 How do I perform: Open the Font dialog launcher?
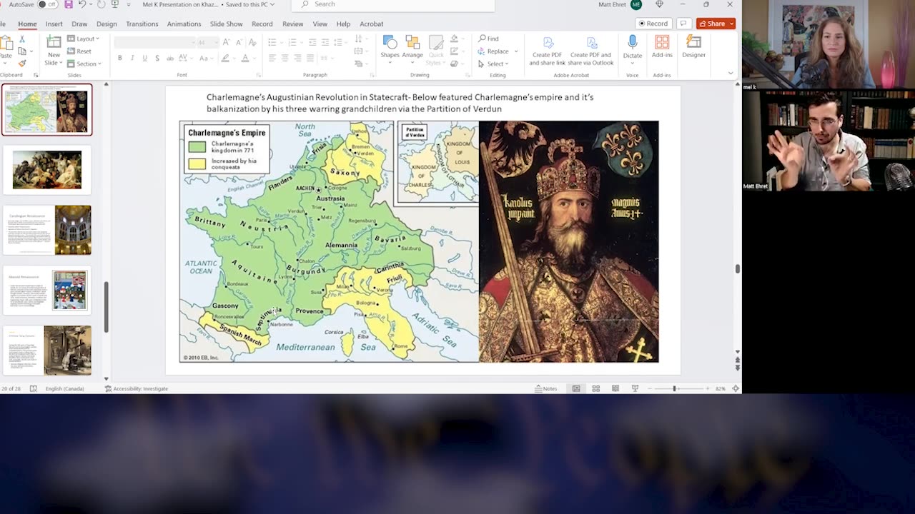tap(258, 75)
